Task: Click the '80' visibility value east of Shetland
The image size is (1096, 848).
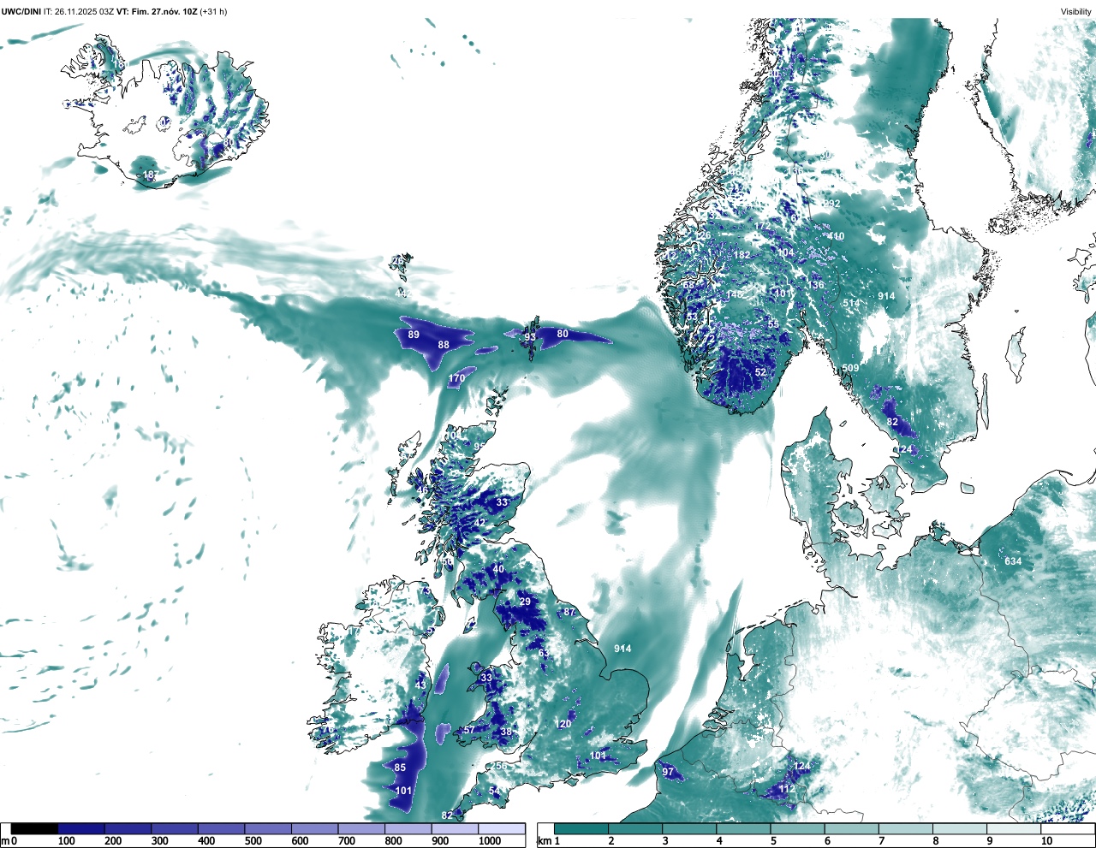Action: pos(563,334)
